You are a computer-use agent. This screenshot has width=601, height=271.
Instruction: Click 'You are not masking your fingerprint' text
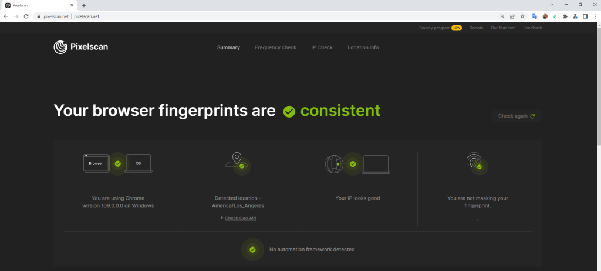(x=478, y=202)
